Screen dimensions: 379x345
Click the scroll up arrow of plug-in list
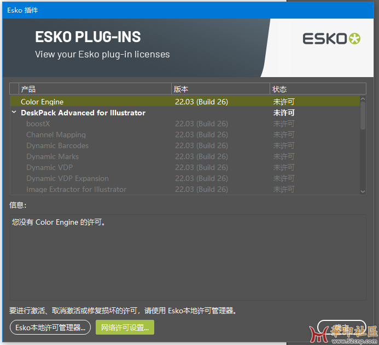click(363, 99)
